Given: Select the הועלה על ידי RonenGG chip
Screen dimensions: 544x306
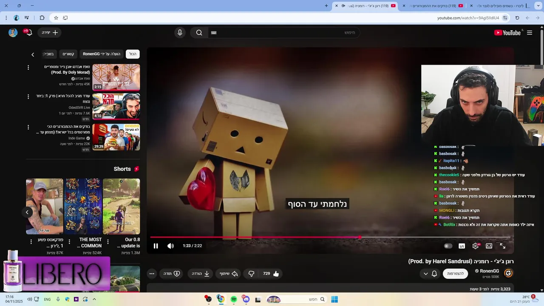Looking at the screenshot, I should 102,54.
